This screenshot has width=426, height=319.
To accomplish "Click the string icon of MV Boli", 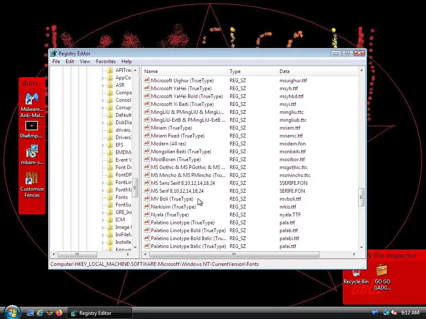I will [147, 199].
